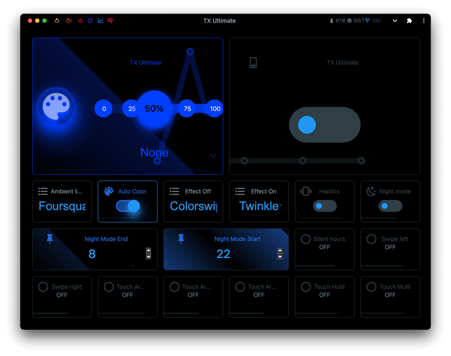The height and width of the screenshot is (356, 451).
Task: Disable the Auto Color toggle
Action: [127, 206]
